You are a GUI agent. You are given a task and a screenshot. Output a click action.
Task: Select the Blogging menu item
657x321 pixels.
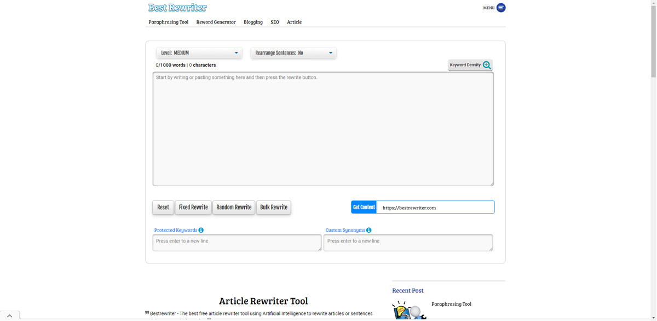tap(253, 22)
